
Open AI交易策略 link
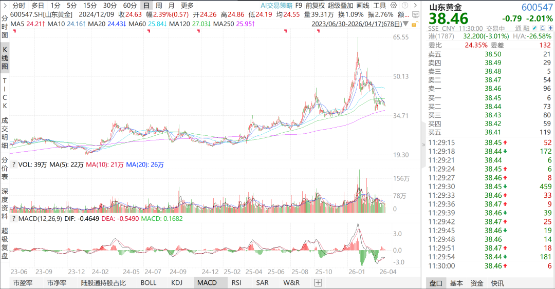tap(275, 5)
